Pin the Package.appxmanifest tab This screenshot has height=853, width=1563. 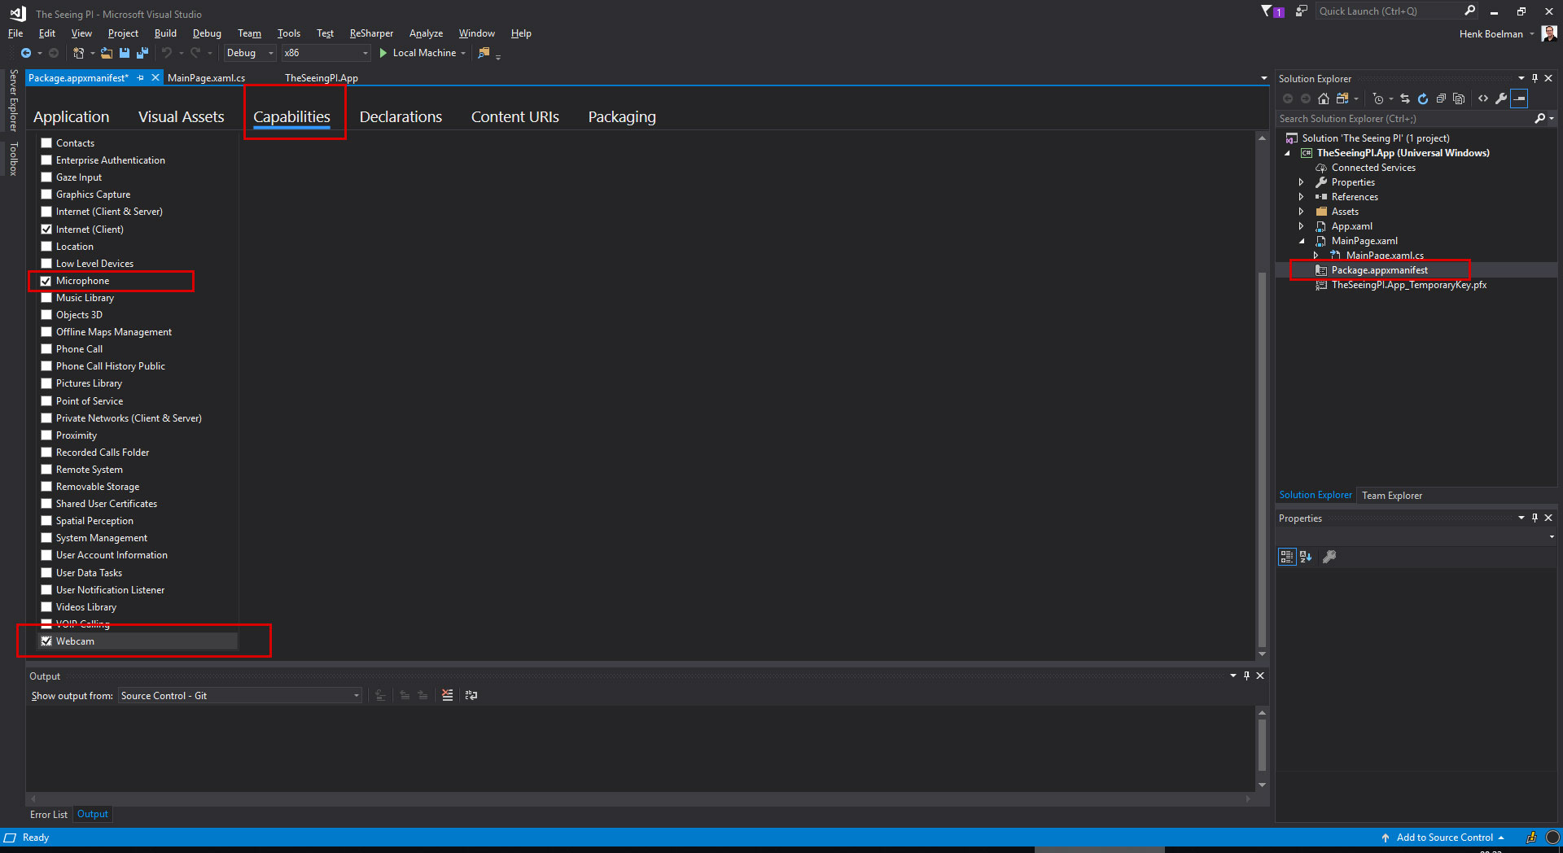click(x=141, y=78)
